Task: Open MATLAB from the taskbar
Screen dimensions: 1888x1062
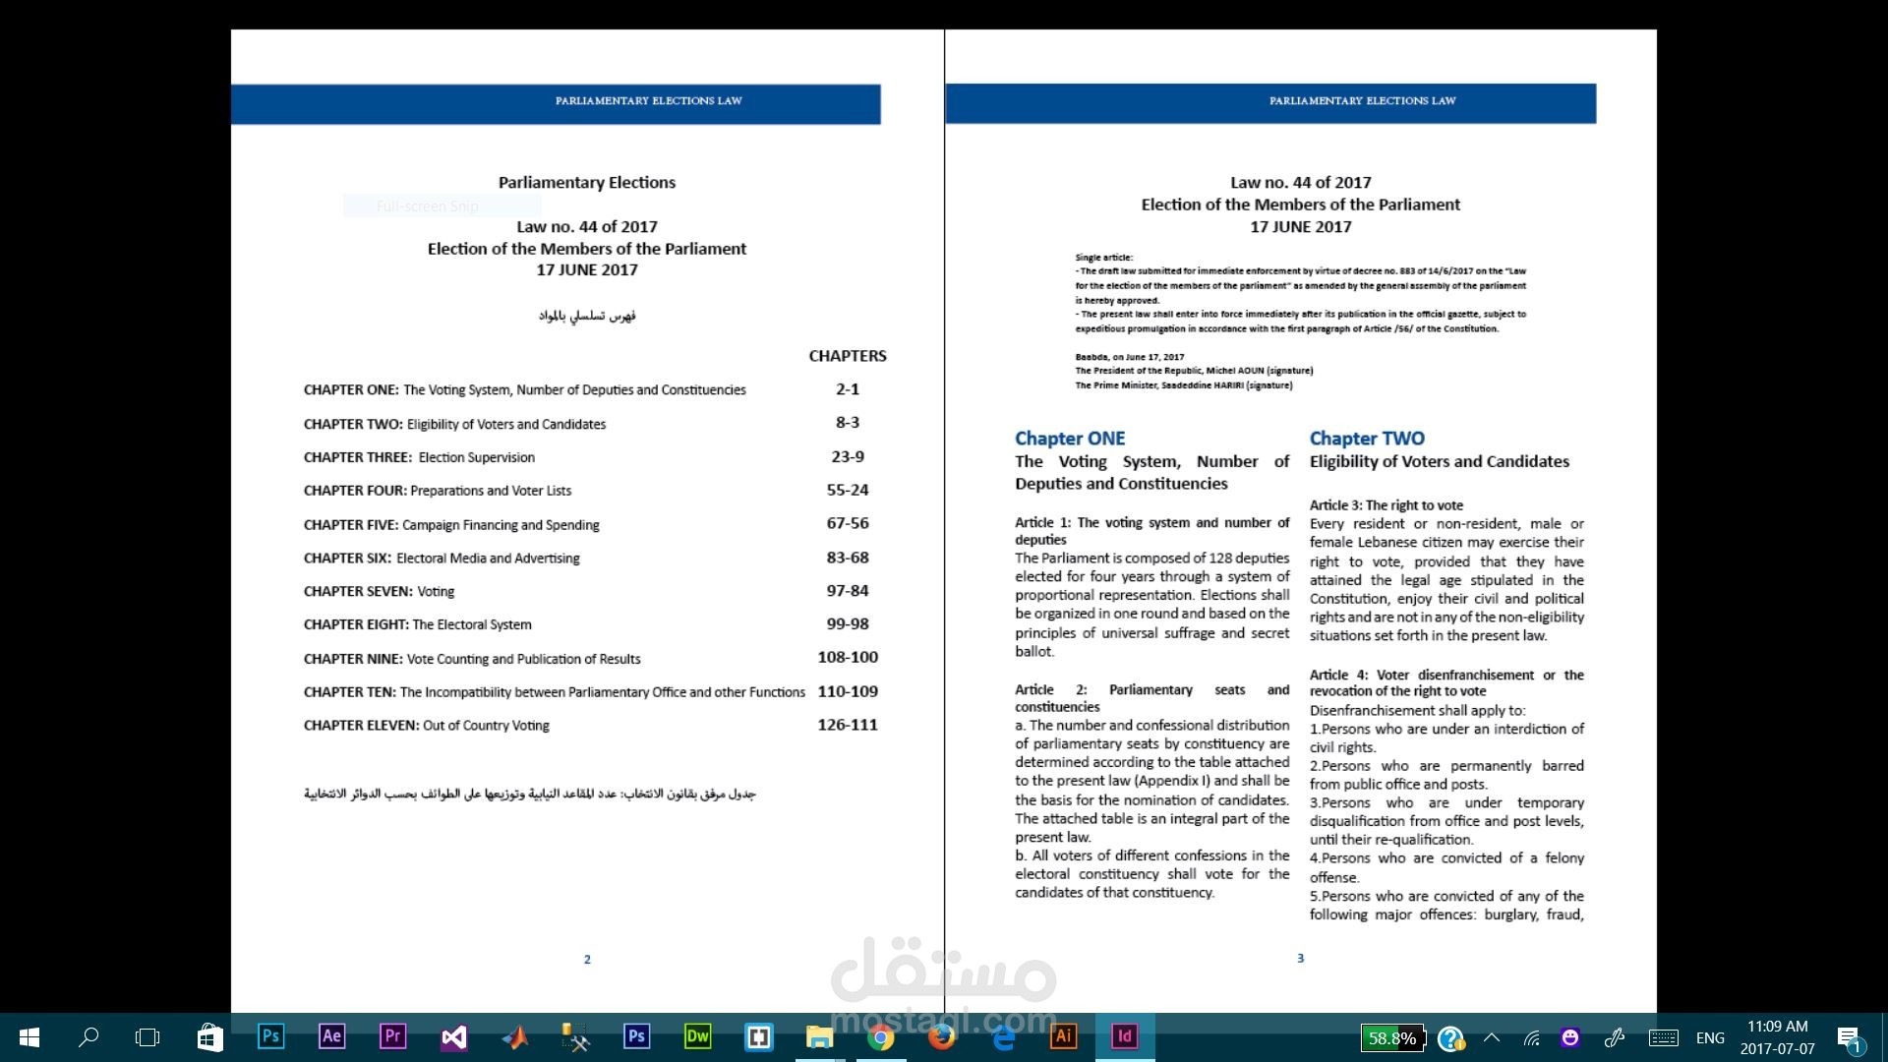Action: pos(514,1036)
